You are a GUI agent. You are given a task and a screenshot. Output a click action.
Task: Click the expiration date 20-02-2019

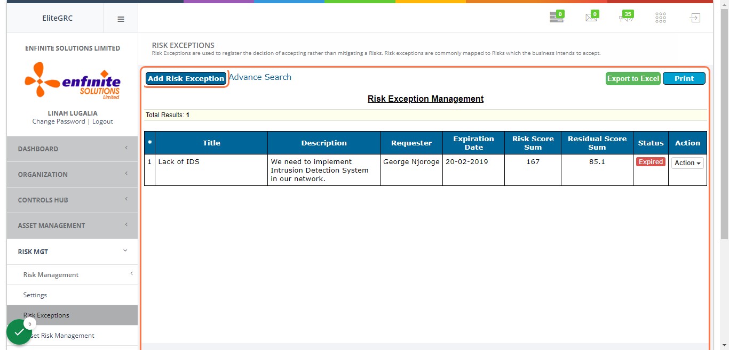[x=466, y=161]
